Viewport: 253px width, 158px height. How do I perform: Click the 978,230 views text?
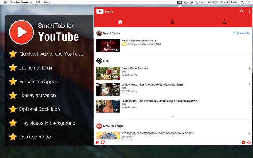pos(129,75)
